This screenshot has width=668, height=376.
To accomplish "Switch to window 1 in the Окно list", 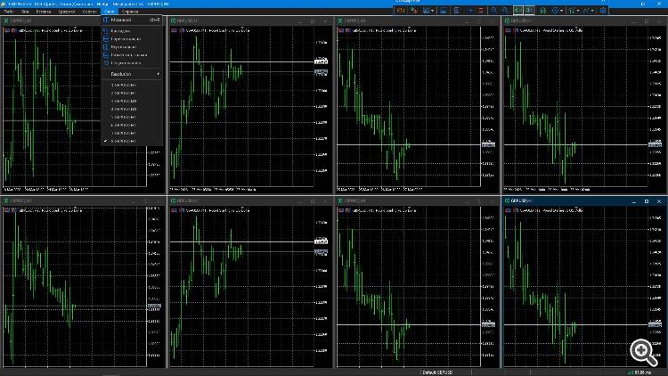I will pos(132,85).
